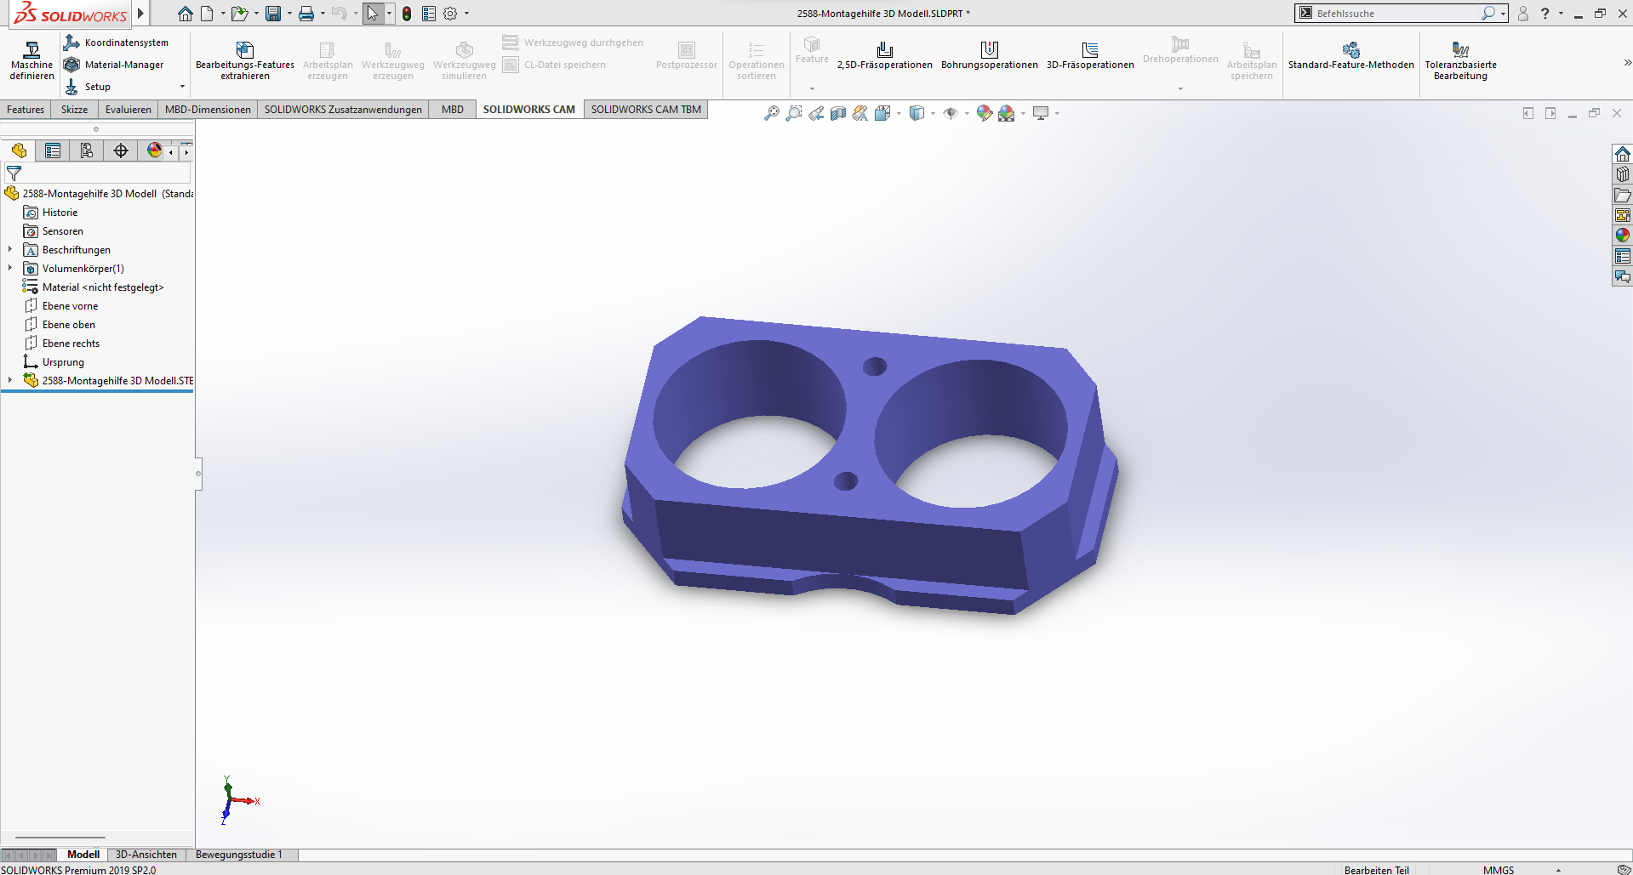This screenshot has width=1633, height=875.
Task: Switch to the Evaluieren tab
Action: (x=128, y=110)
